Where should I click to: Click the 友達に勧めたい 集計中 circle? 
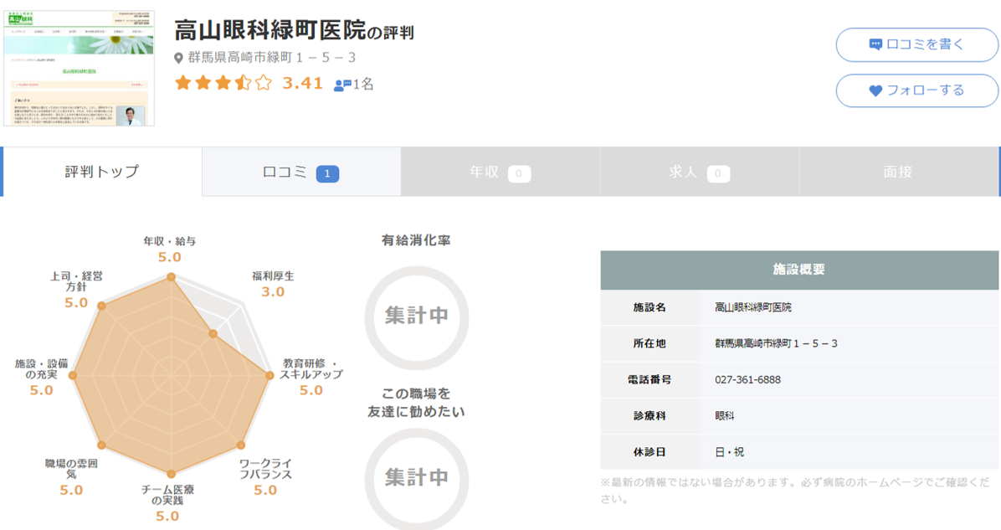tap(416, 477)
